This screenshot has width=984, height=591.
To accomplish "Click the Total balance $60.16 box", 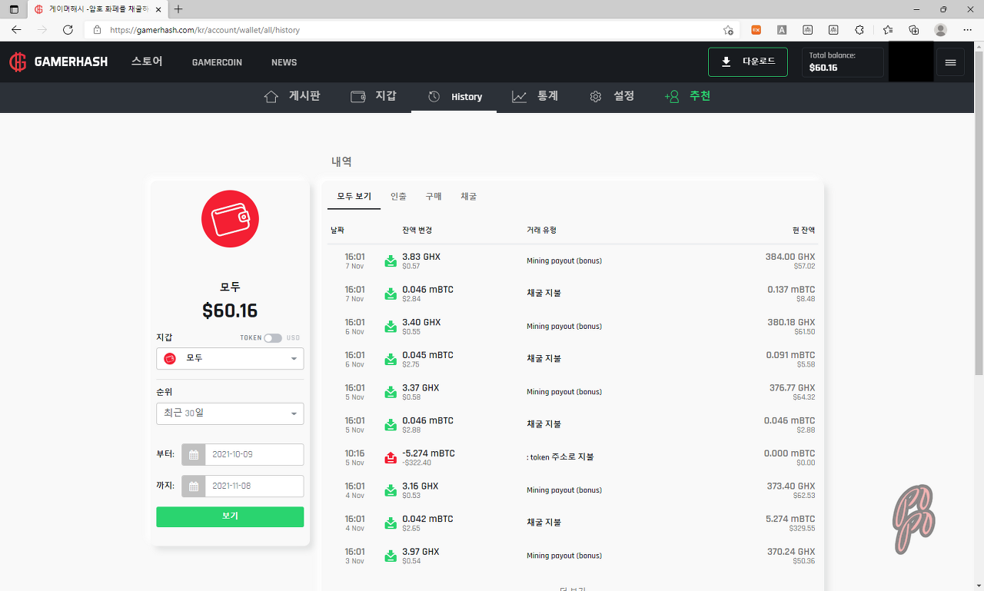I will point(843,62).
